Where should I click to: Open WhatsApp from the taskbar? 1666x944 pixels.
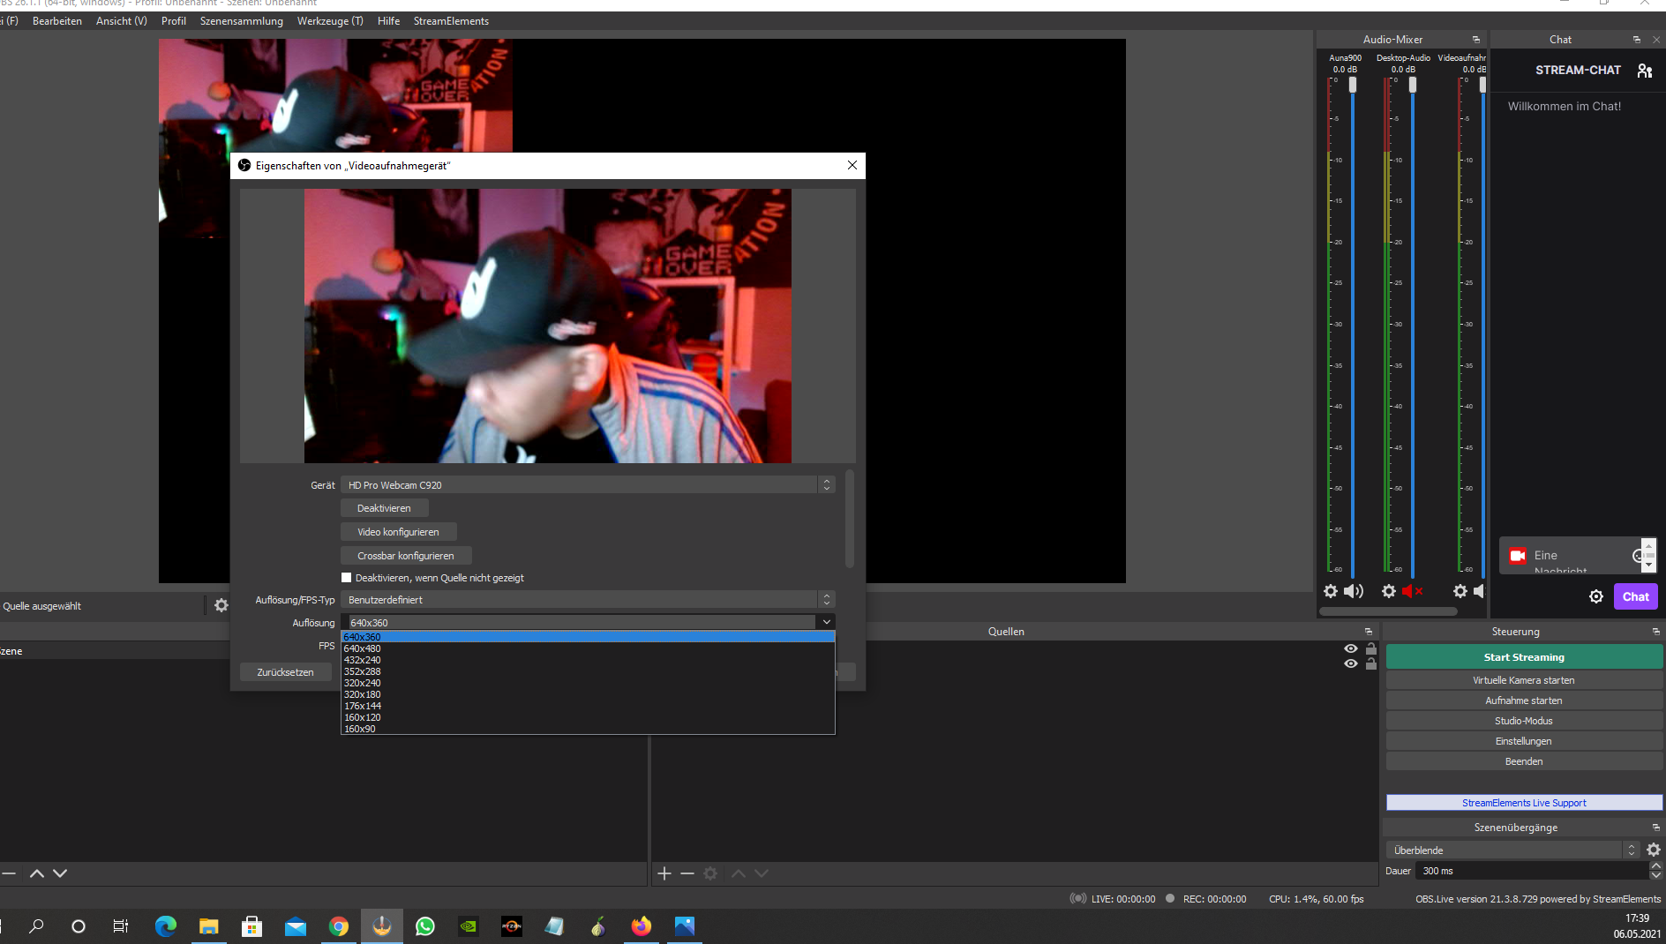click(x=425, y=926)
